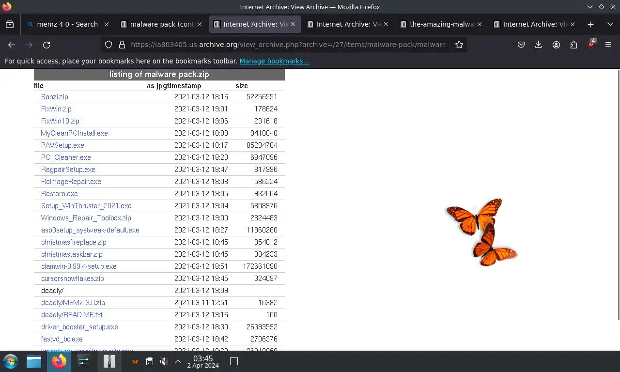Open clamwin-0.99.4-setup.exe link
Screen dimensions: 620x372
pos(79,266)
